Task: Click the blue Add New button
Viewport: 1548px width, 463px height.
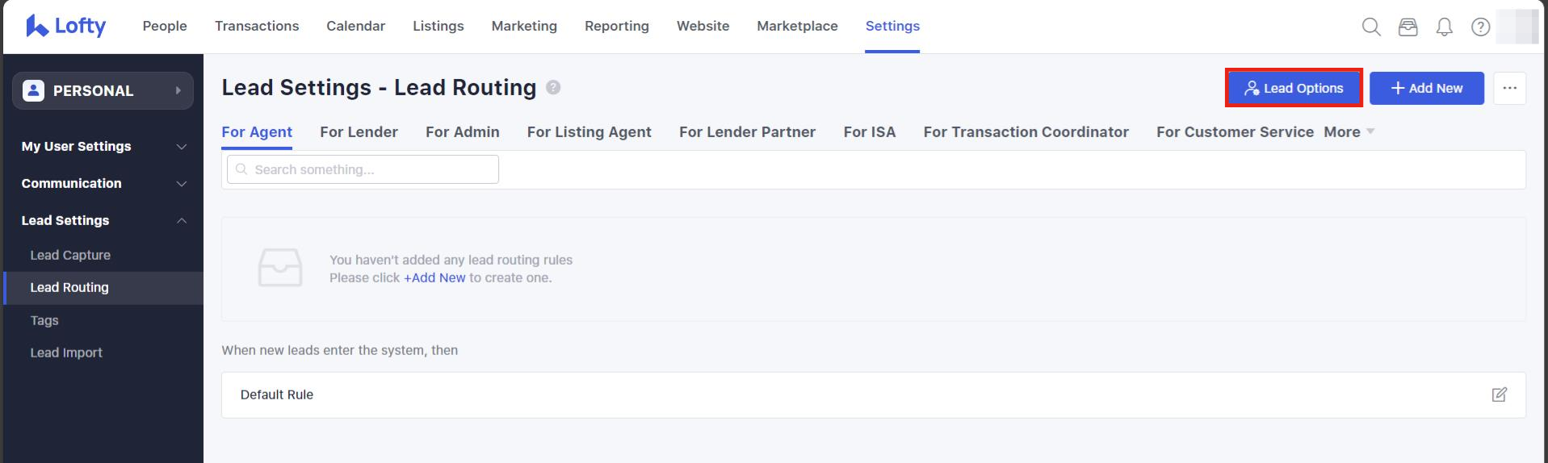Action: pos(1426,88)
